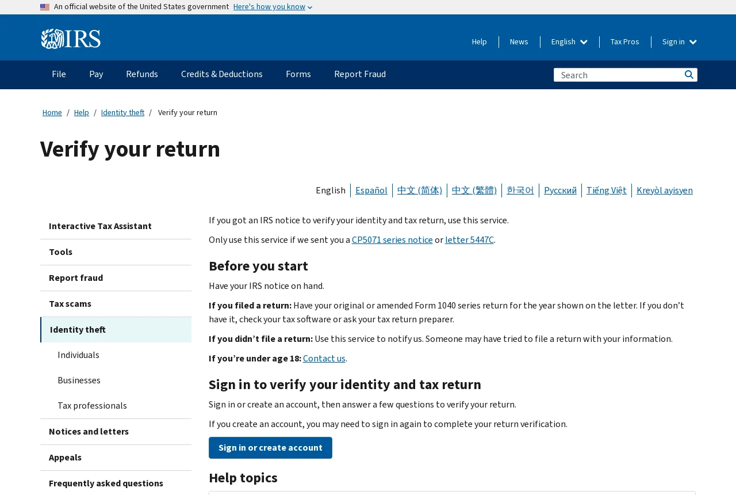The image size is (736, 495).
Task: Switch page language to 中文 (简体)
Action: [x=420, y=190]
